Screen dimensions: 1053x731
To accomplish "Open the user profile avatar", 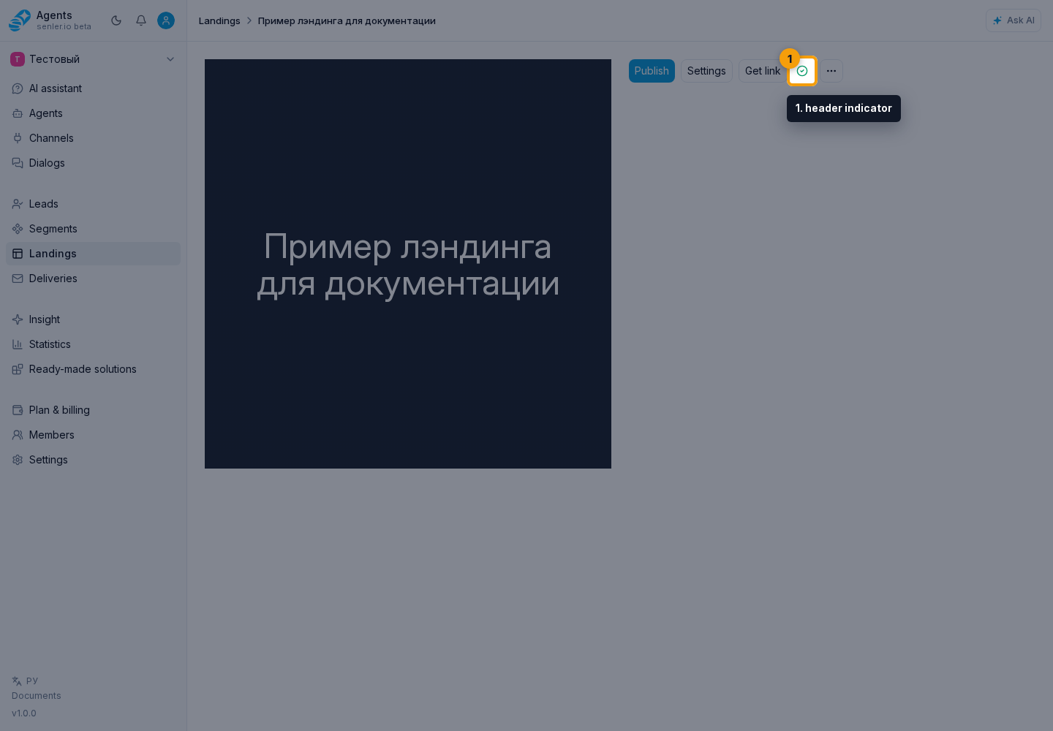I will 166,20.
